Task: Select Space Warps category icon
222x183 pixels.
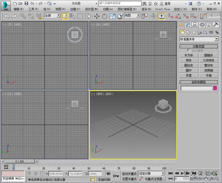Action: (x=211, y=33)
